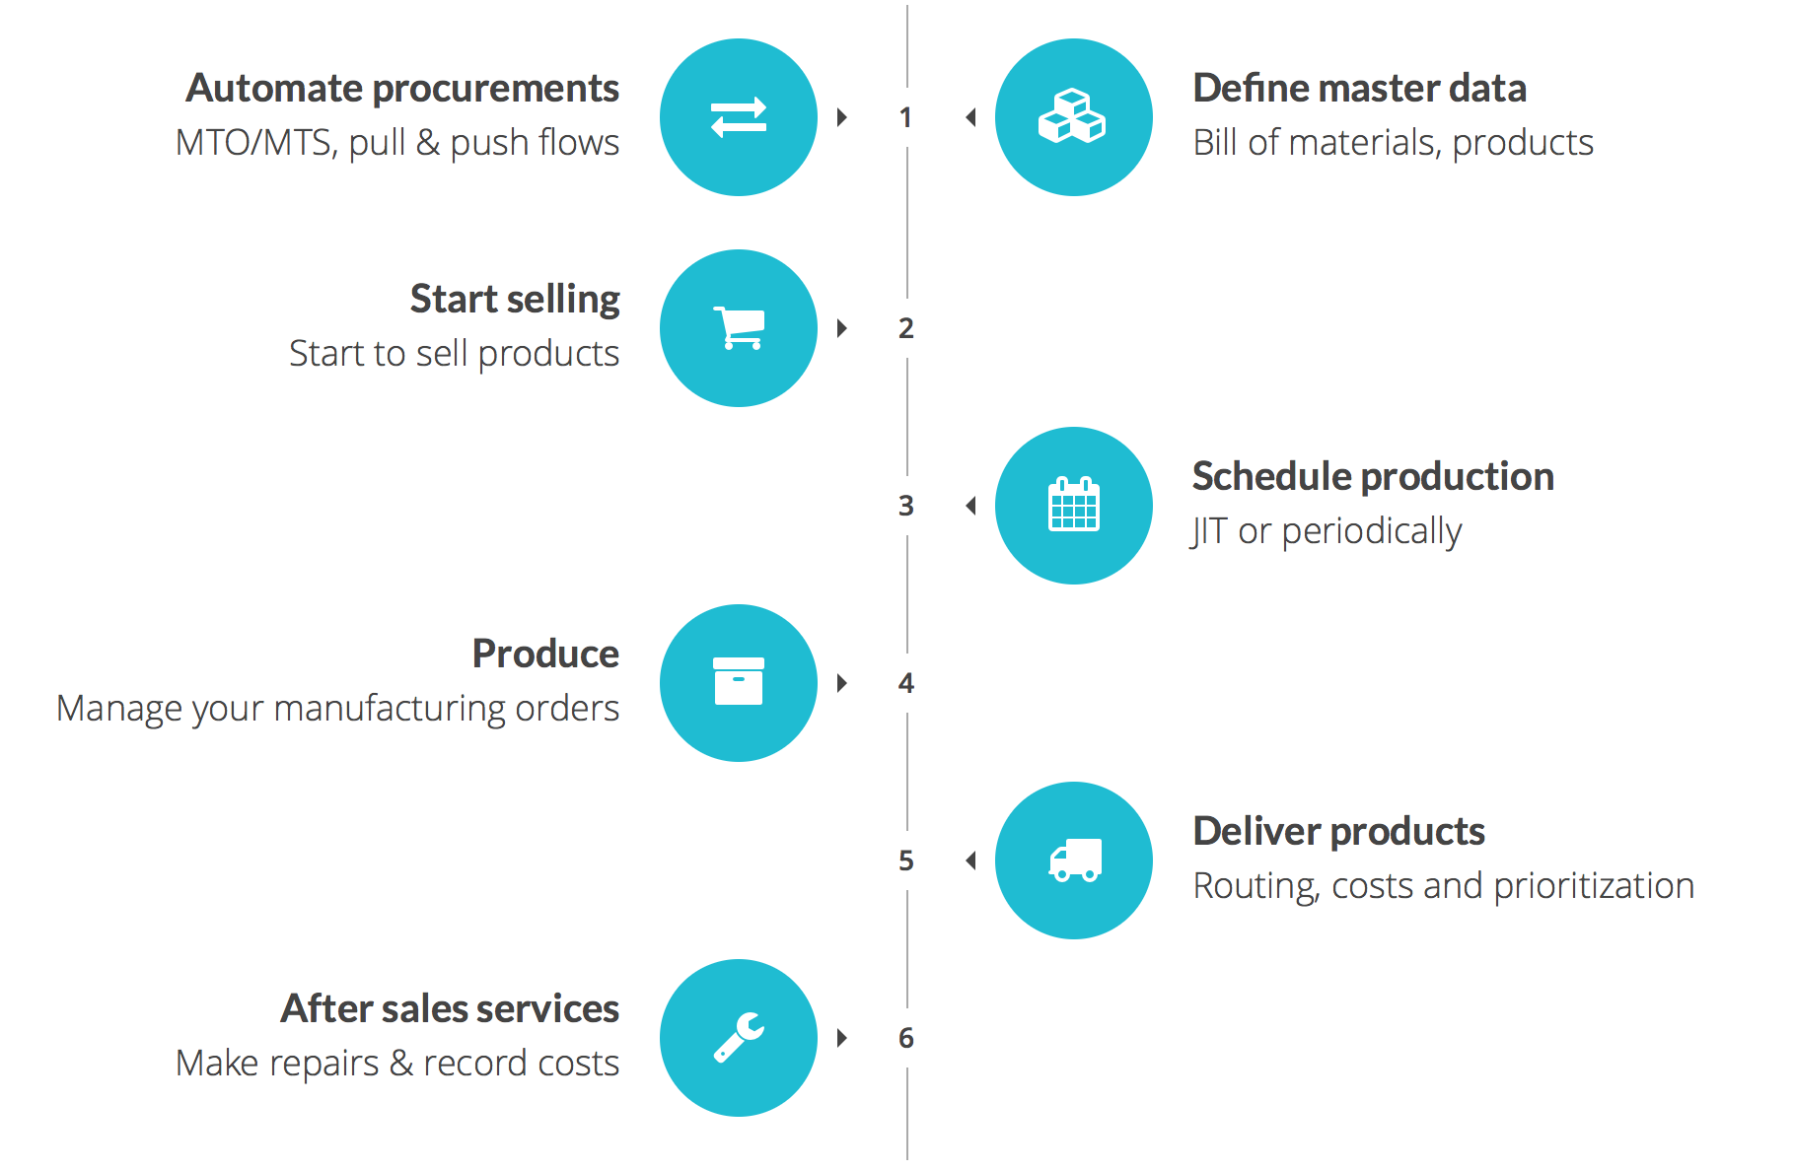The width and height of the screenshot is (1793, 1171).
Task: Open the Start selling shopping cart icon
Action: tap(739, 328)
